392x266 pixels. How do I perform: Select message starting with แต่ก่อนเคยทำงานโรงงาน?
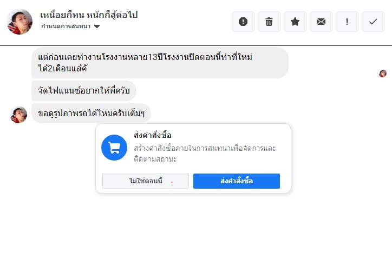[160, 63]
